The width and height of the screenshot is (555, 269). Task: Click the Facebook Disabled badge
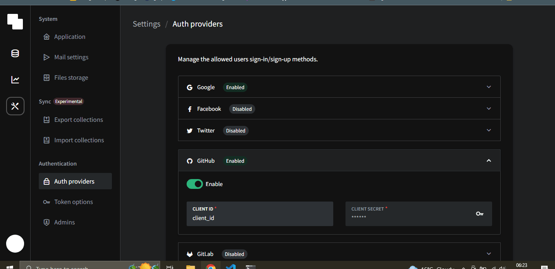click(242, 109)
